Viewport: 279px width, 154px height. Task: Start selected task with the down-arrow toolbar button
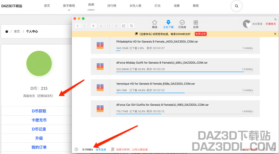(101, 26)
